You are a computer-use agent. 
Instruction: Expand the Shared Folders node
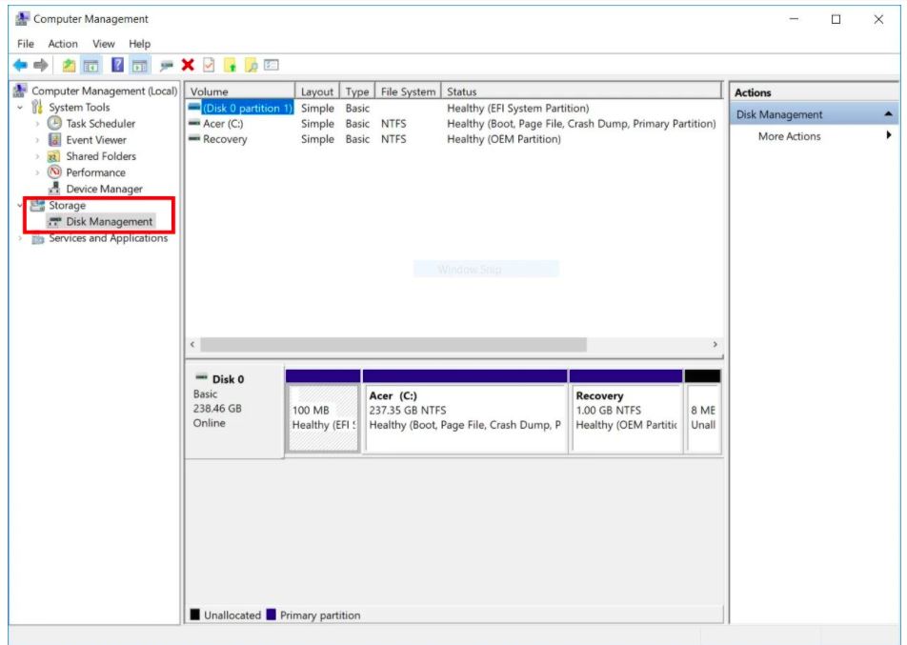tap(38, 156)
